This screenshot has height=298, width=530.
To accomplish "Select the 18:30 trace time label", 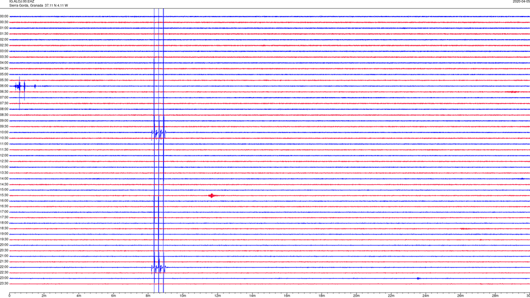I will (x=4, y=228).
